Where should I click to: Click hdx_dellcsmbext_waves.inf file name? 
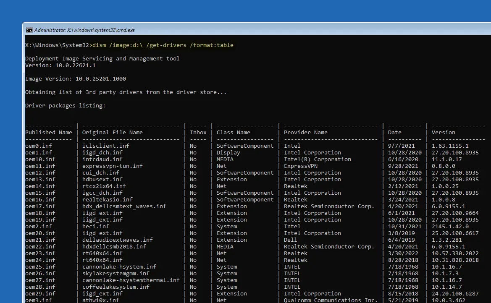coord(124,206)
